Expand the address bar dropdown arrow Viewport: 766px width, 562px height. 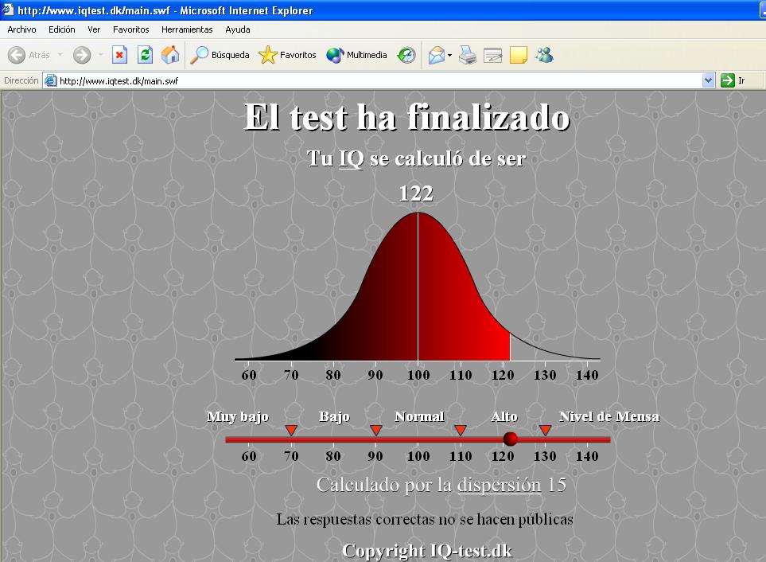(709, 80)
